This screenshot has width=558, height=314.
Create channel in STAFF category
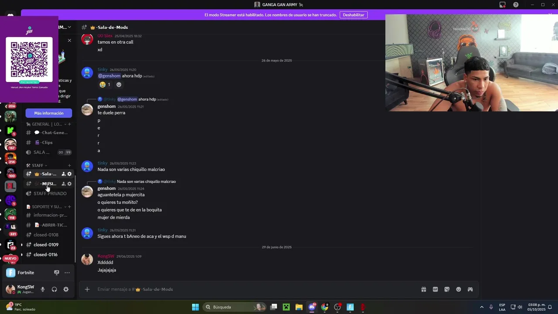(69, 165)
